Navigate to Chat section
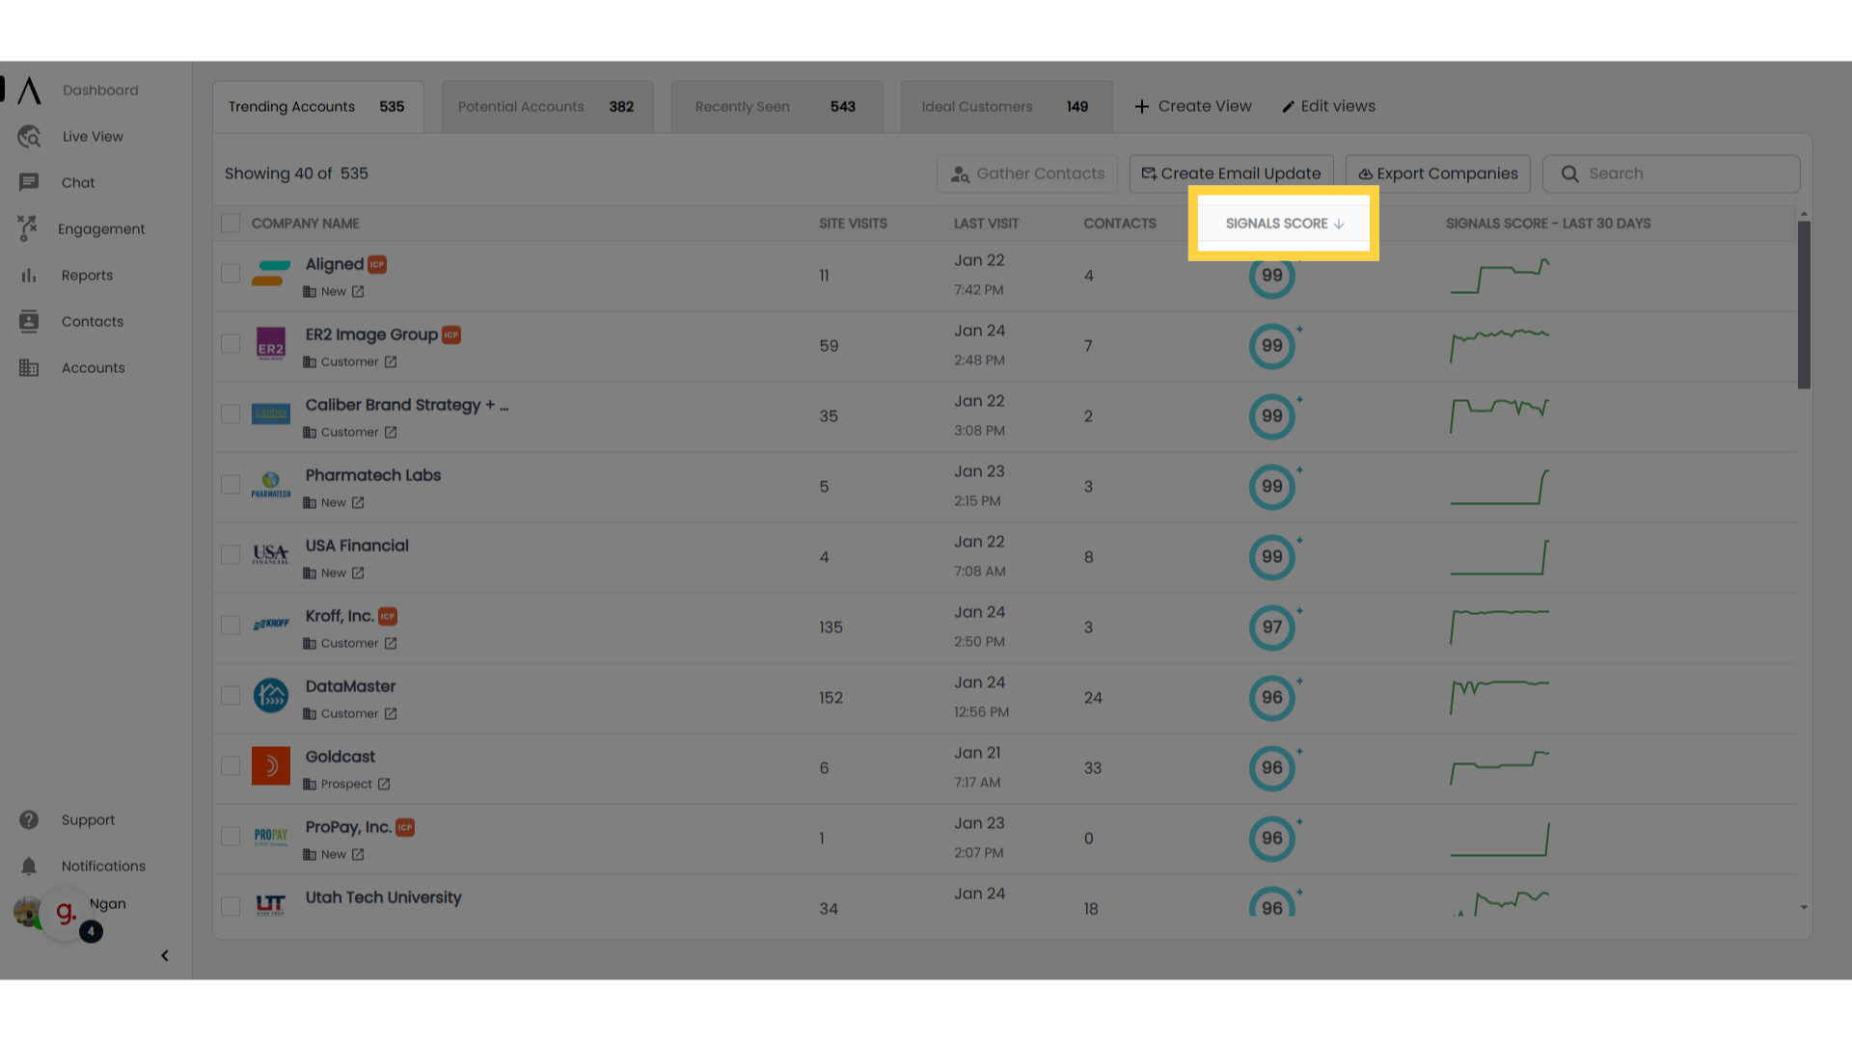The height and width of the screenshot is (1041, 1852). 77,182
